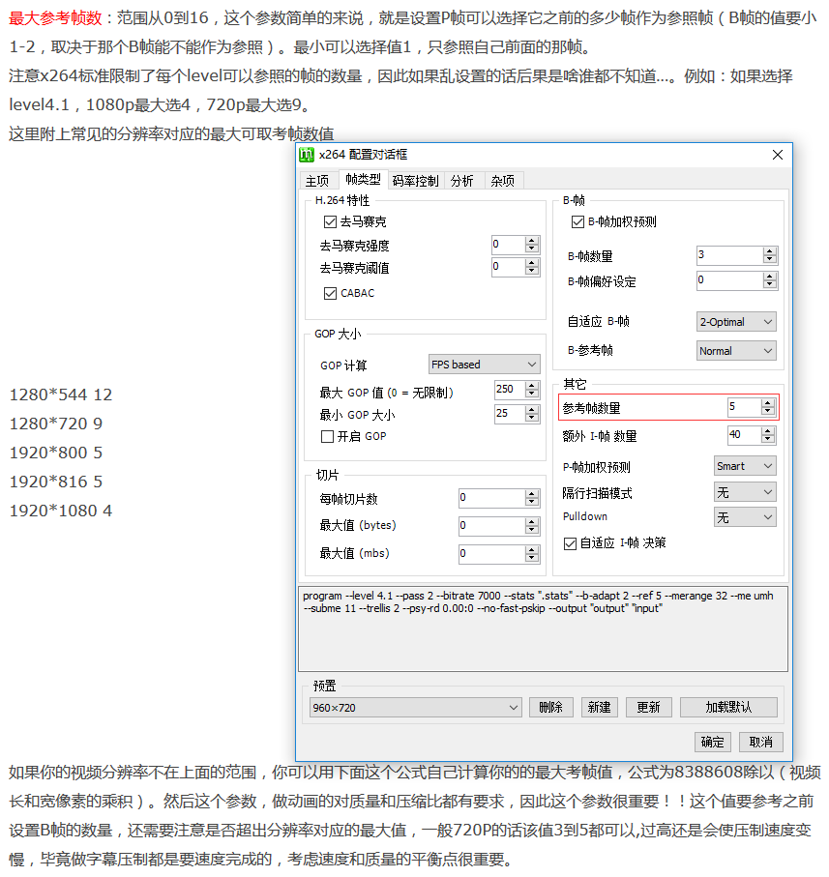Screen dimensions: 829x877
Task: Click the 参考帧数量 field showing 5
Action: pos(744,407)
